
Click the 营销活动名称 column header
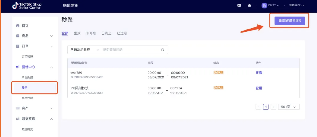click(x=79, y=63)
